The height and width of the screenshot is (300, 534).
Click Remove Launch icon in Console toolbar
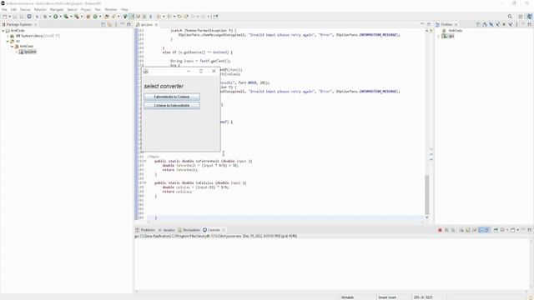click(446, 230)
